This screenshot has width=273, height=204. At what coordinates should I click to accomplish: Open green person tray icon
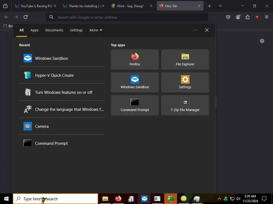[x=226, y=199]
